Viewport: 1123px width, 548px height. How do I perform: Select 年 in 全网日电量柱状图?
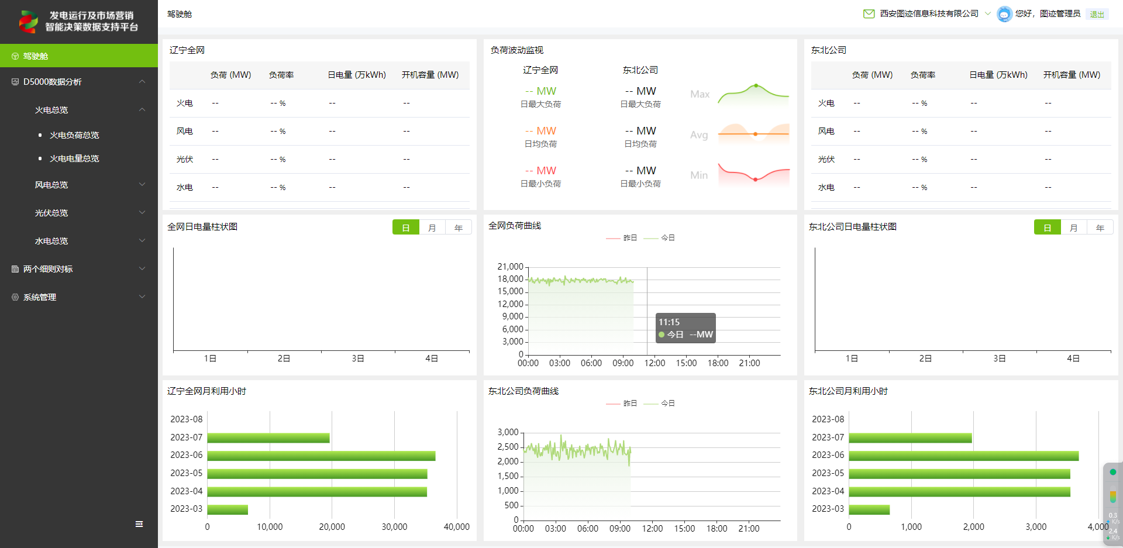pos(459,228)
